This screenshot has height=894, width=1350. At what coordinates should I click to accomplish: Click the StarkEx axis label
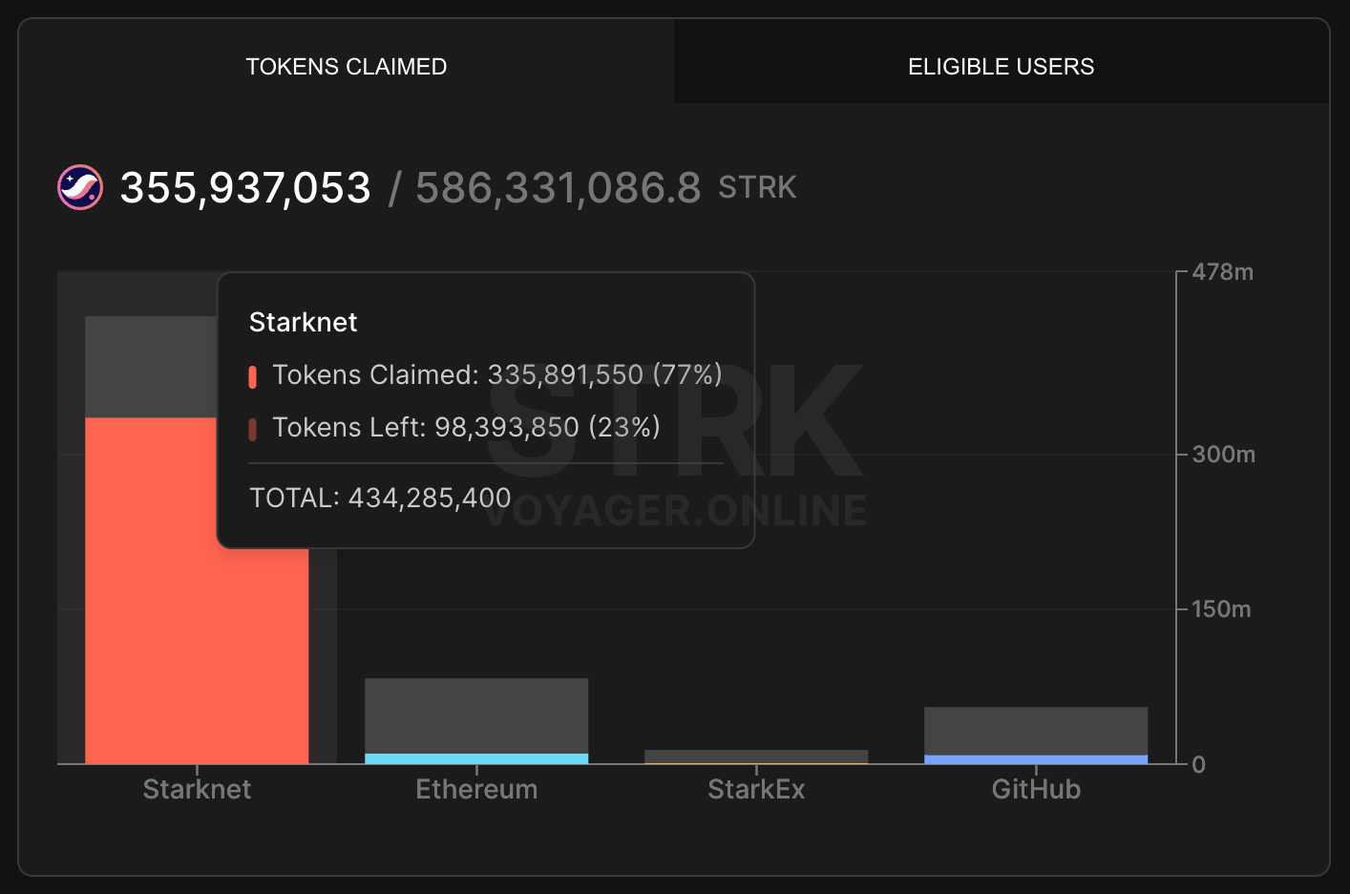756,789
